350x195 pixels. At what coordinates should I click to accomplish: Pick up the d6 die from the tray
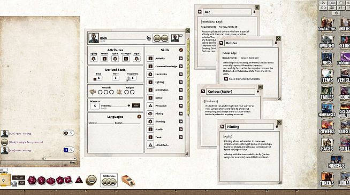tap(69, 180)
